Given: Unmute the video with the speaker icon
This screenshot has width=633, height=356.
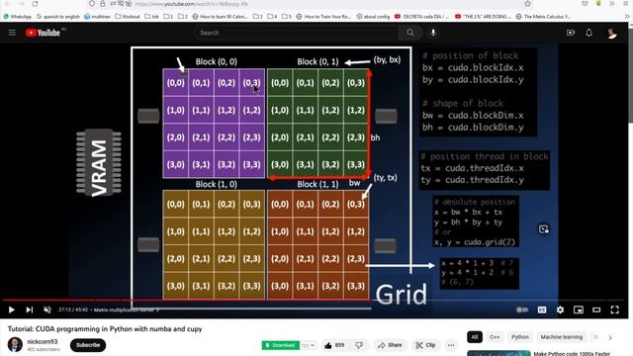Looking at the screenshot, I should 47,310.
